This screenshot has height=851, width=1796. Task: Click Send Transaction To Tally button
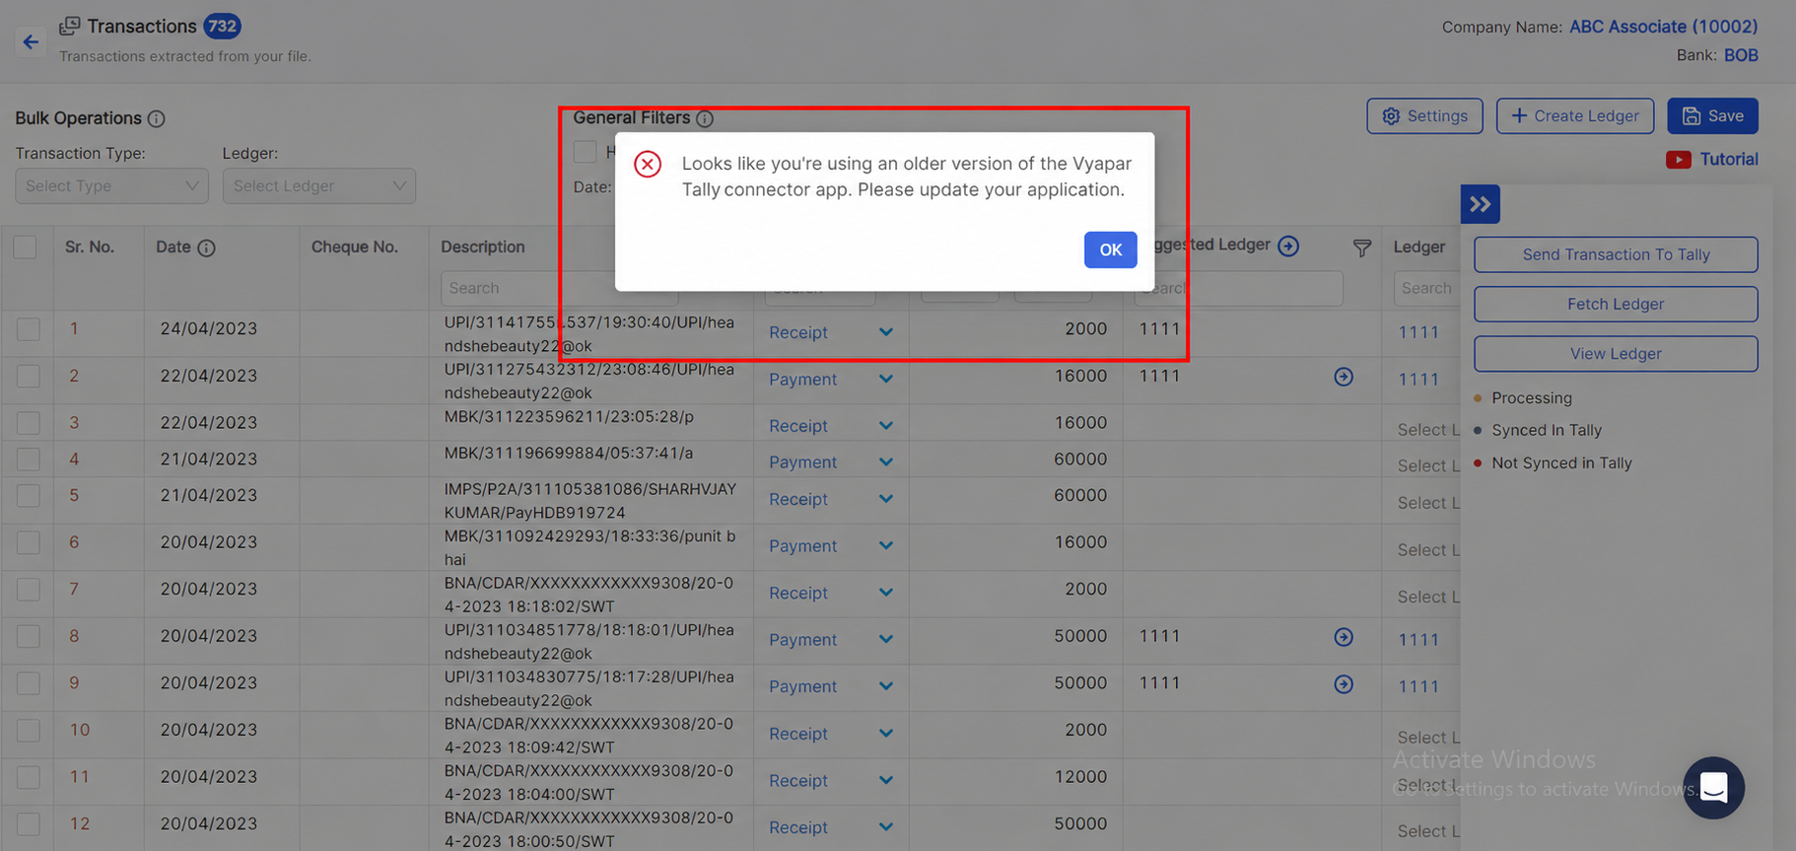(1616, 254)
